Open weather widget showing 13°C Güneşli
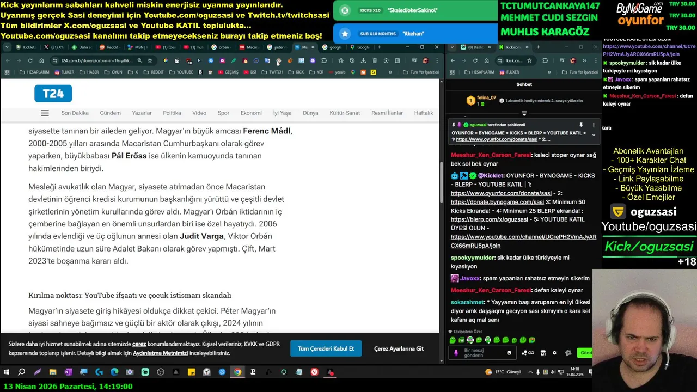Image resolution: width=697 pixels, height=392 pixels. 503,372
